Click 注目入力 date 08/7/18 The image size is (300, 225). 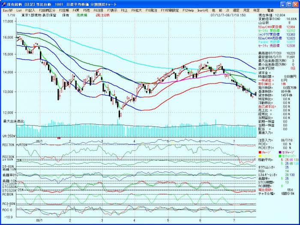click(286, 141)
